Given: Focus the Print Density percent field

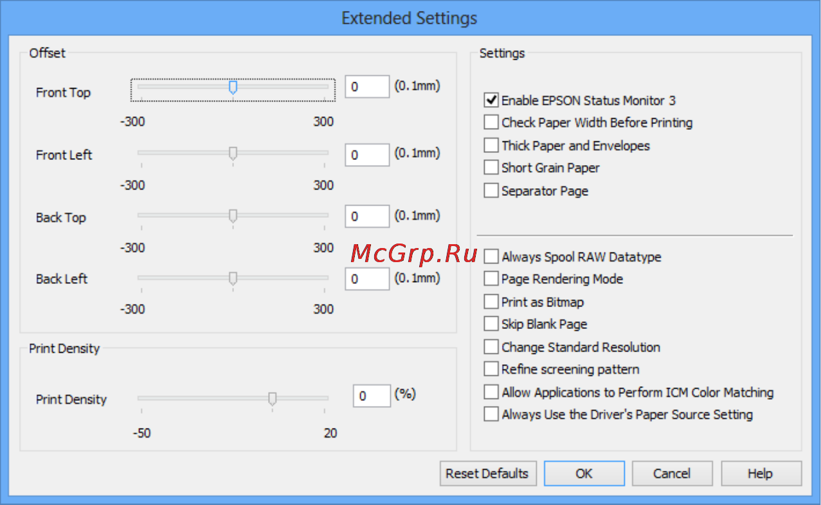Looking at the screenshot, I should [x=372, y=396].
